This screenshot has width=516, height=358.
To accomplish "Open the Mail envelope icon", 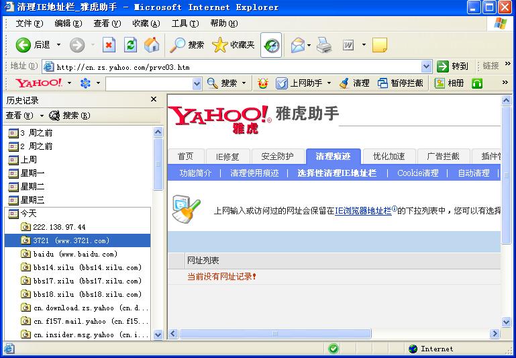I will tap(298, 45).
